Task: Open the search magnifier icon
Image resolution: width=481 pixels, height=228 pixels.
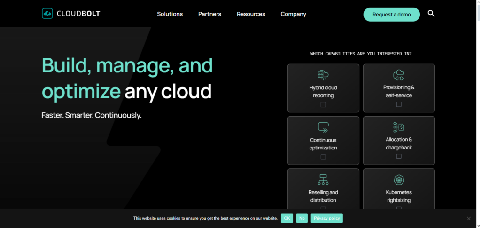Action: pos(431,14)
